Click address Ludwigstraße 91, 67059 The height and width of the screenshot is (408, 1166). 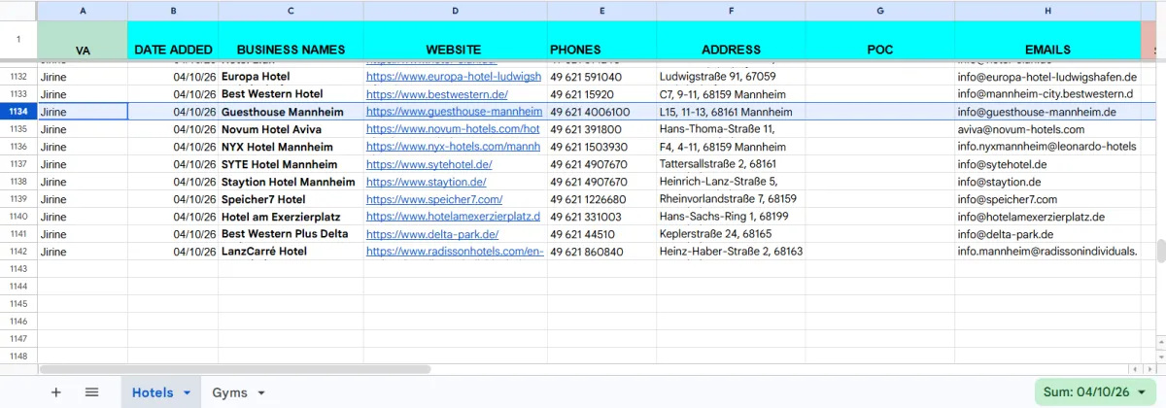pos(718,77)
